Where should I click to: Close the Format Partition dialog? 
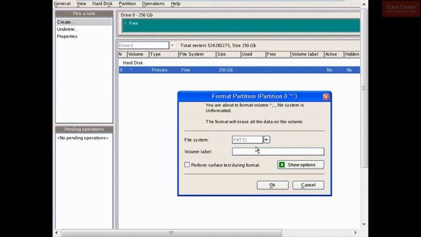326,97
